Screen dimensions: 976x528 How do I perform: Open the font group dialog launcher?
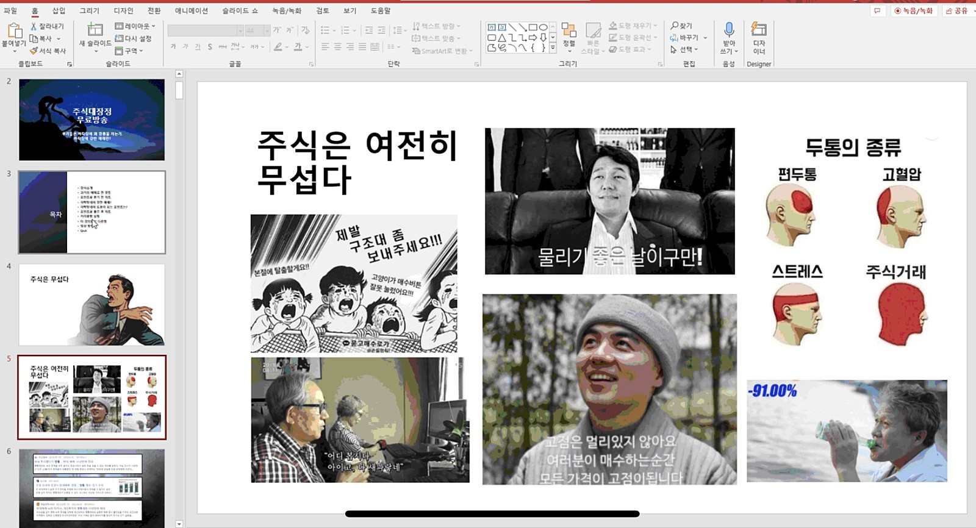[311, 64]
